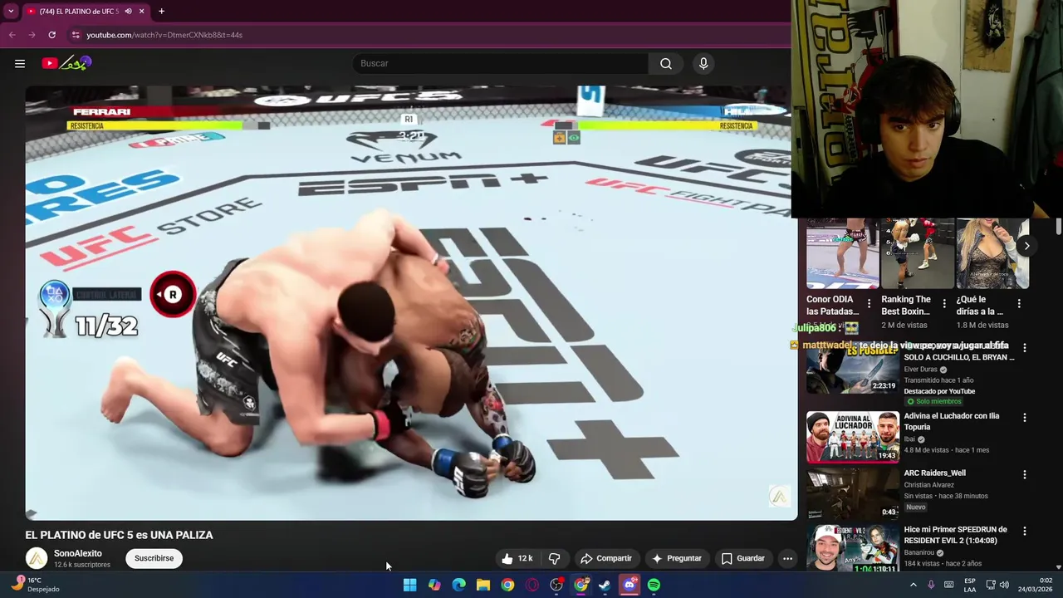Viewport: 1063px width, 598px height.
Task: Switch to Steam in taskbar
Action: (605, 585)
